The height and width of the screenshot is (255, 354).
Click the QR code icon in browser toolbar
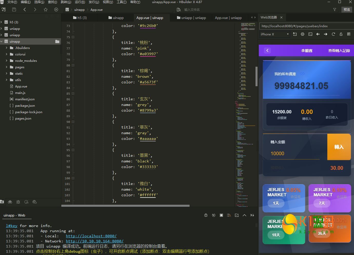(349, 34)
